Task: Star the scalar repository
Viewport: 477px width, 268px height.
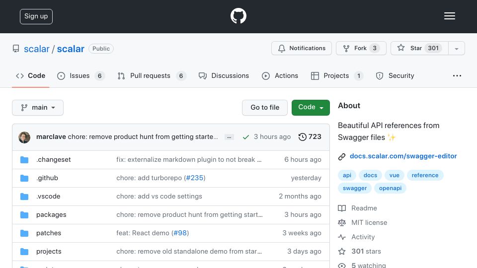Action: click(419, 48)
